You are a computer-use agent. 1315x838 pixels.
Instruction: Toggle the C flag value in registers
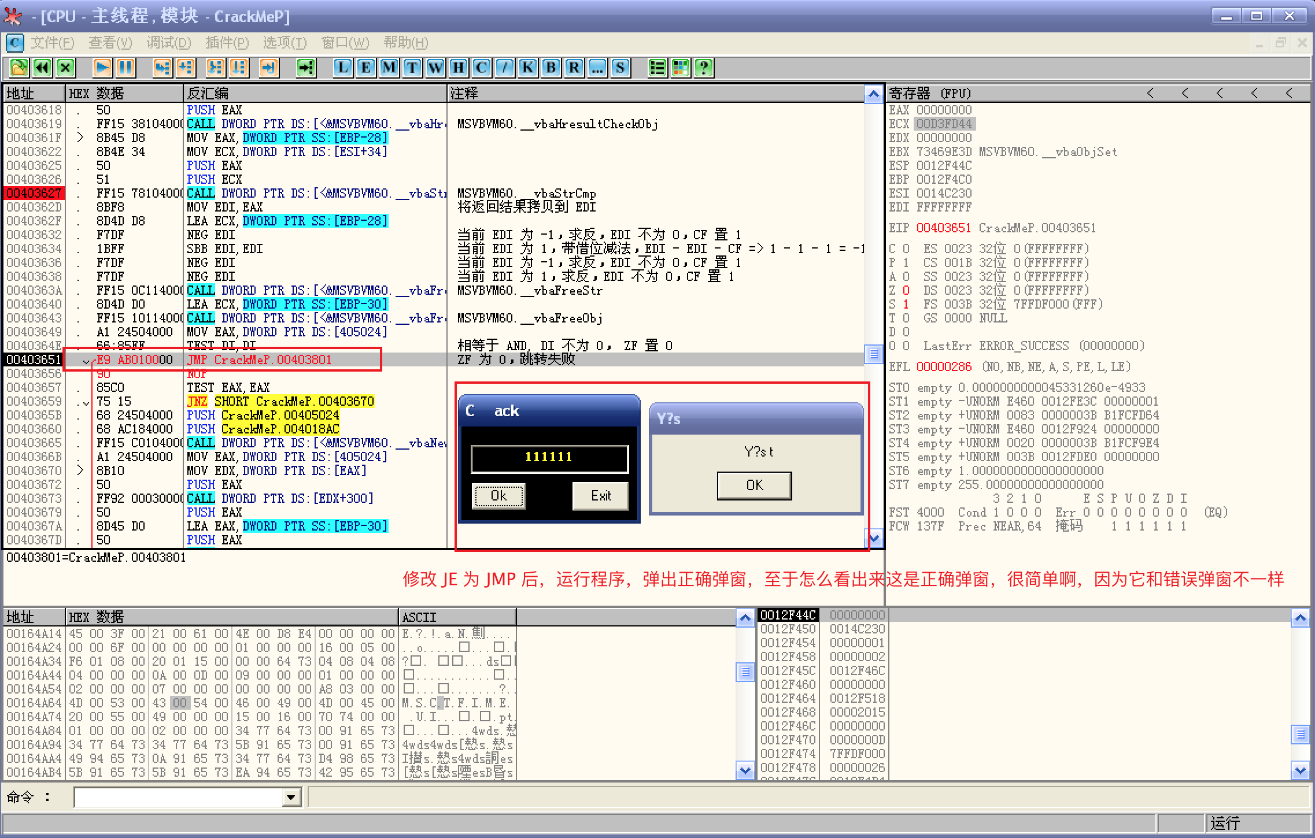click(x=906, y=249)
